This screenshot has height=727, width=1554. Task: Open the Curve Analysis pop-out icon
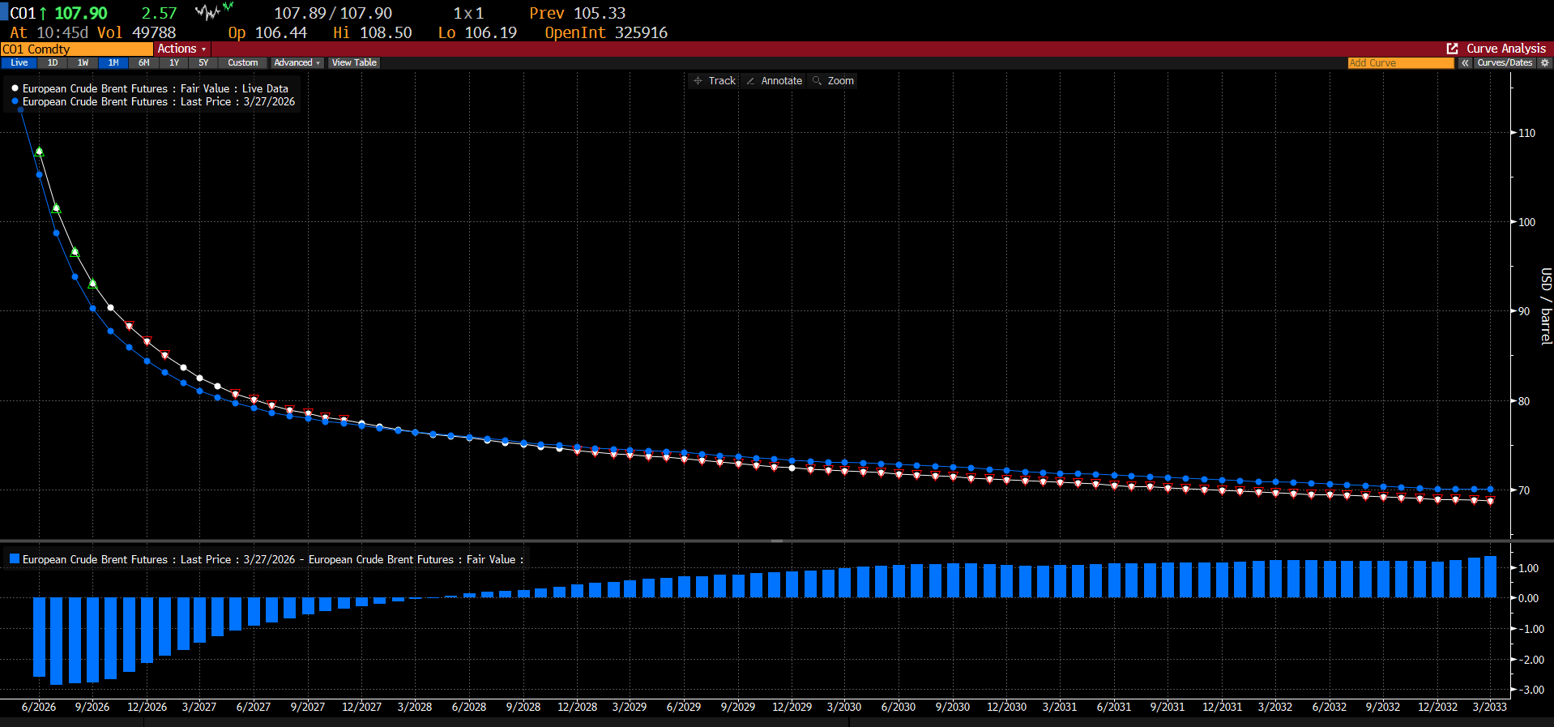1452,49
